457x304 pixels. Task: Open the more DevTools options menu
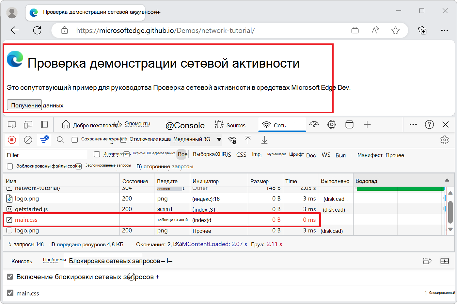[x=413, y=124]
